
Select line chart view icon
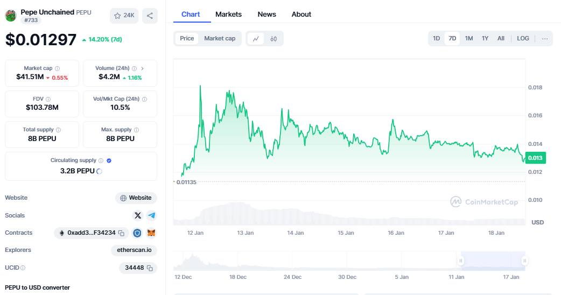coord(256,39)
